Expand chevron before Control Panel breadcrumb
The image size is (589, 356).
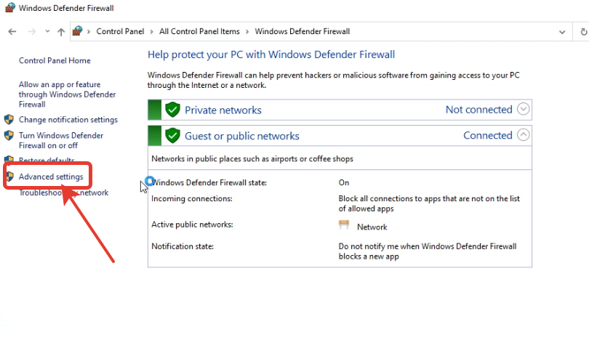[89, 32]
